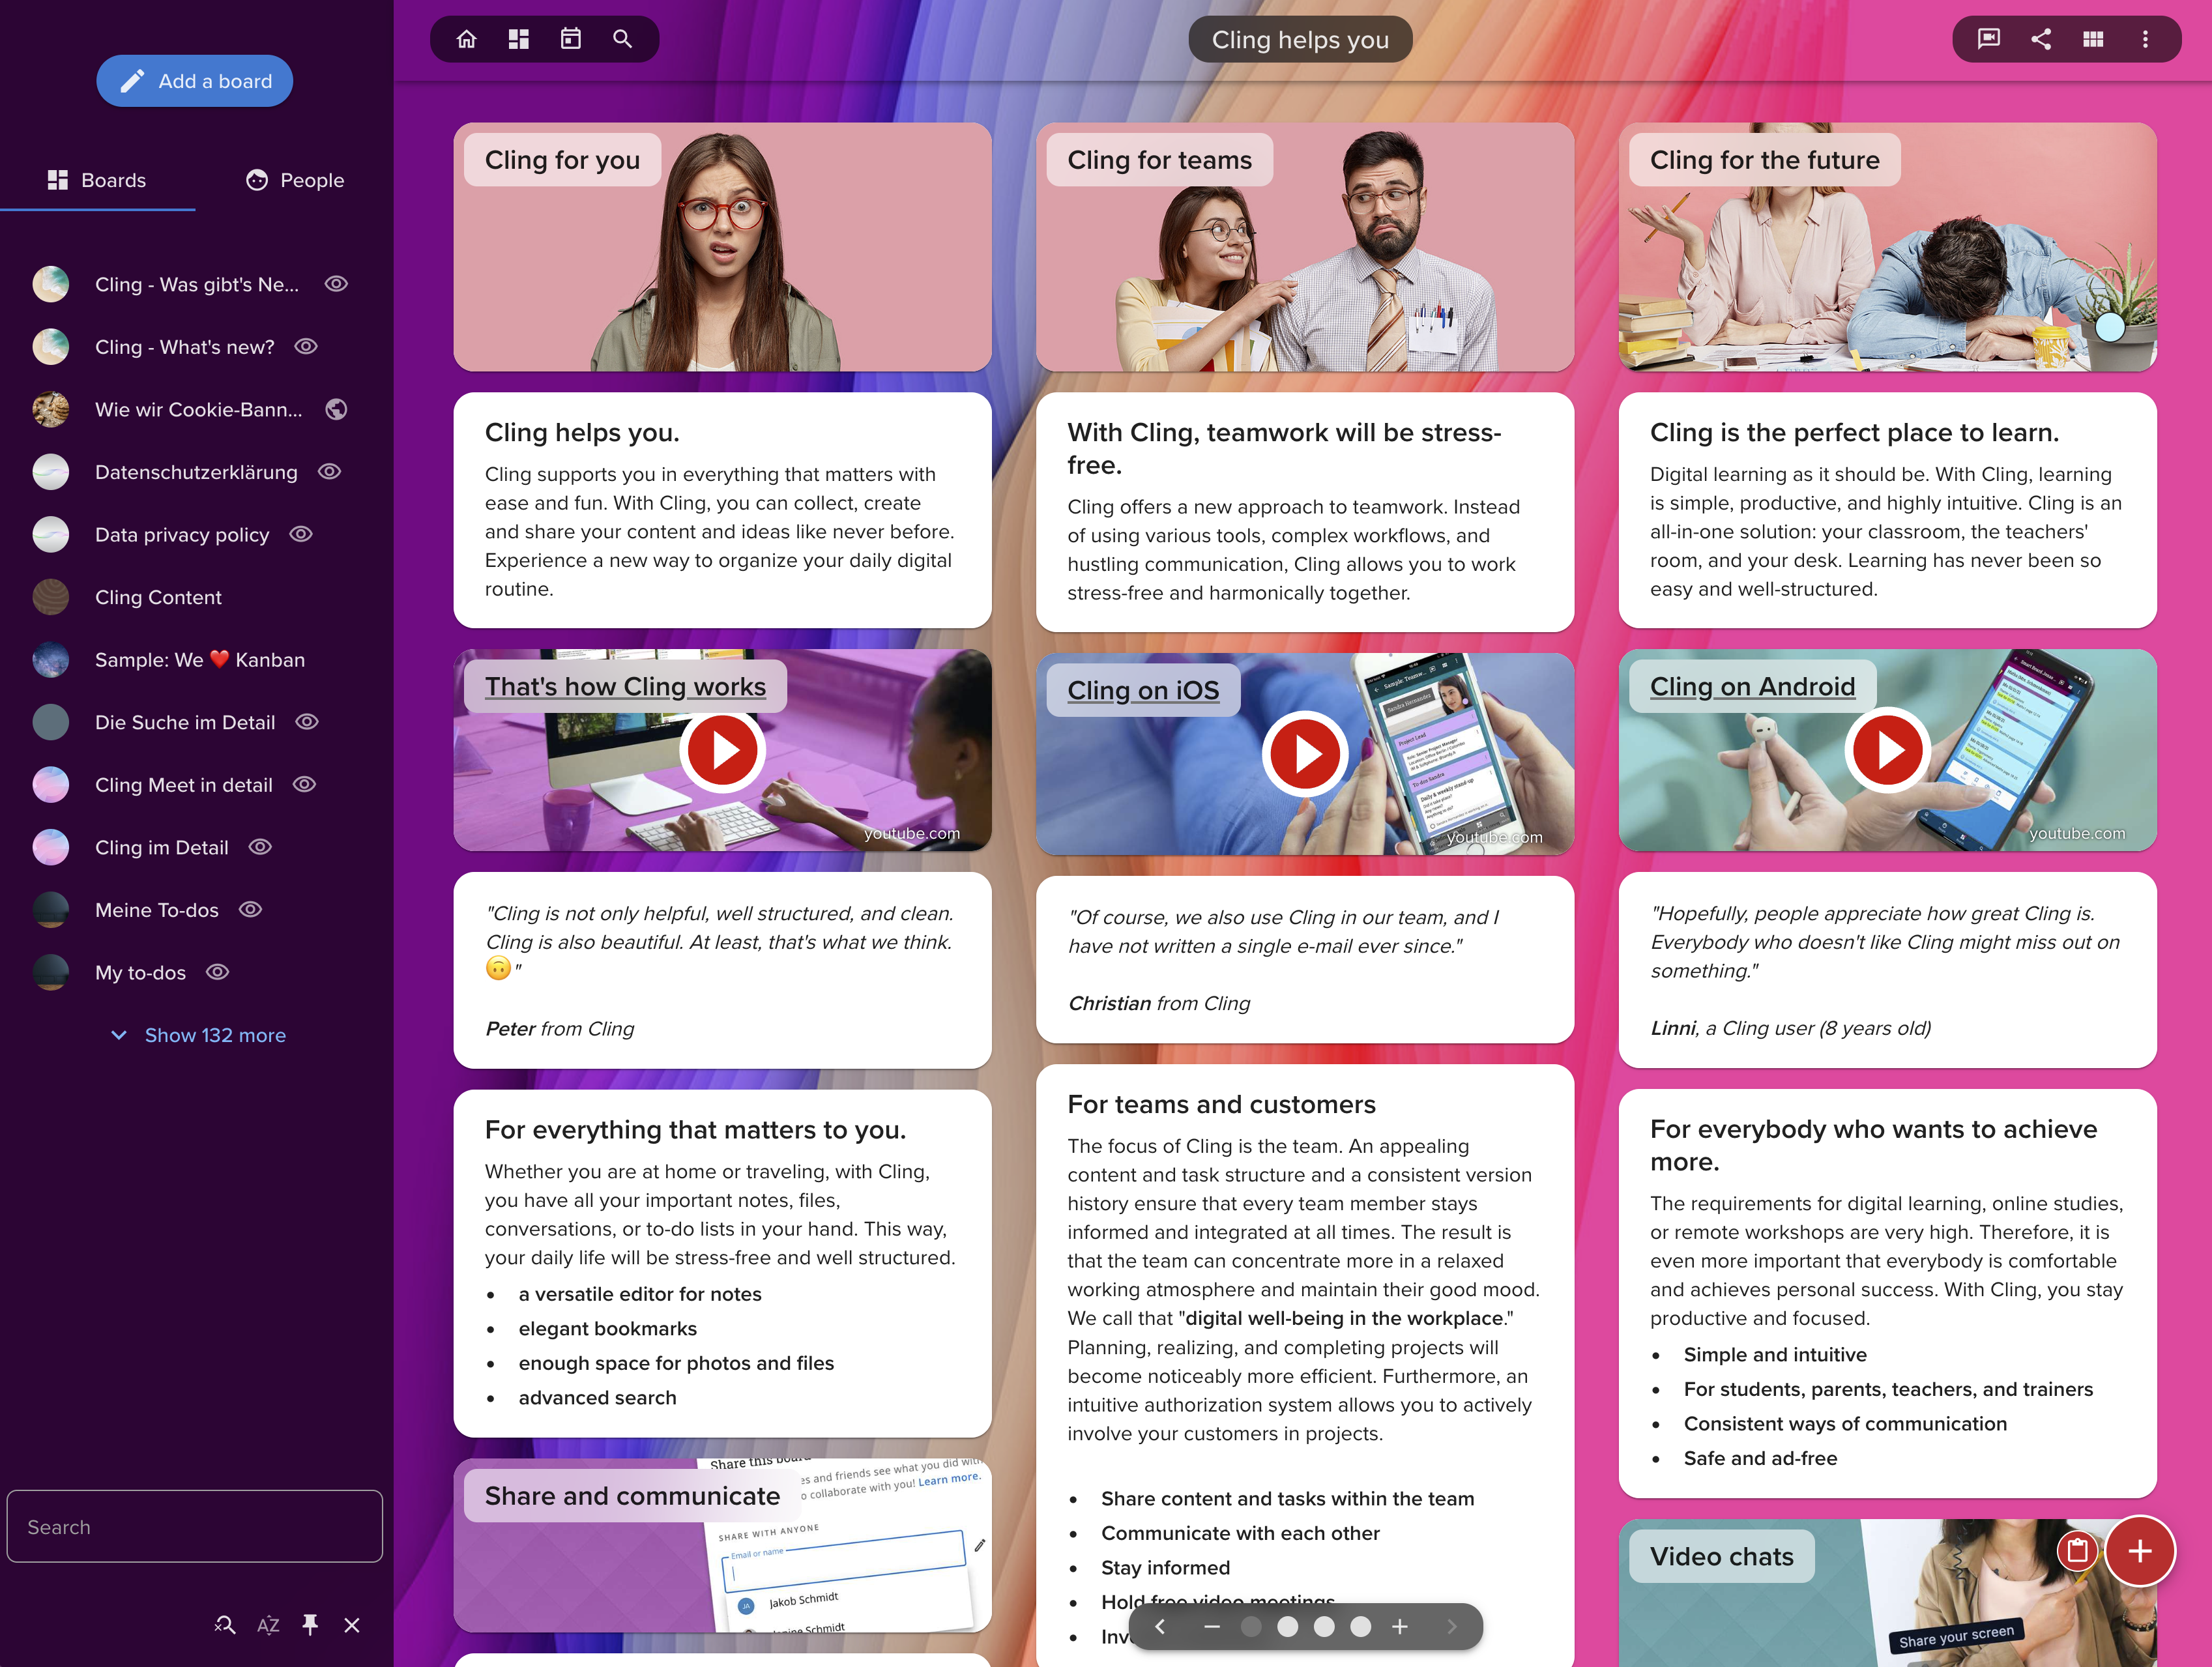
Task: Toggle eye icon for Data privacy policy
Action: coord(301,534)
